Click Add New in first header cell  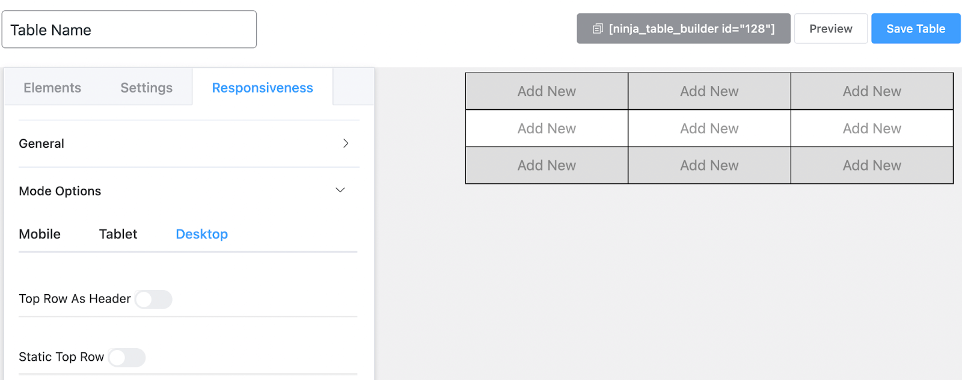click(x=547, y=91)
